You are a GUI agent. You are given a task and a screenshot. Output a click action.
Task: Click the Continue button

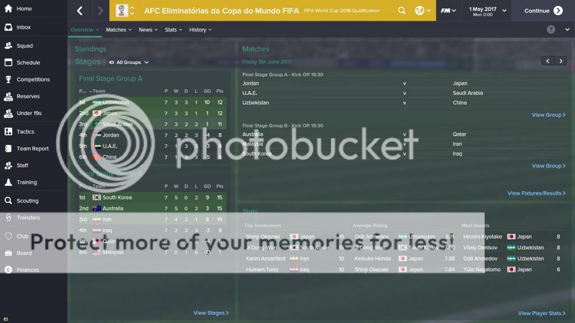point(543,11)
